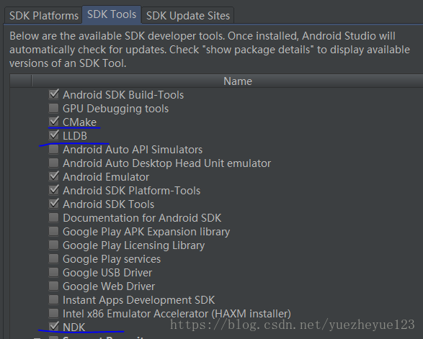Image resolution: width=423 pixels, height=339 pixels.
Task: Enable GPU Debugging tools checkbox
Action: (x=54, y=108)
